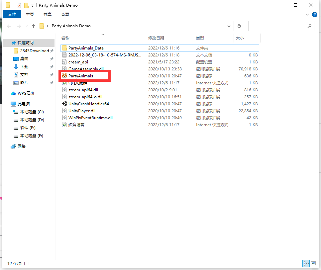
Task: Switch to the 查看 ribbon tab
Action: [x=64, y=14]
